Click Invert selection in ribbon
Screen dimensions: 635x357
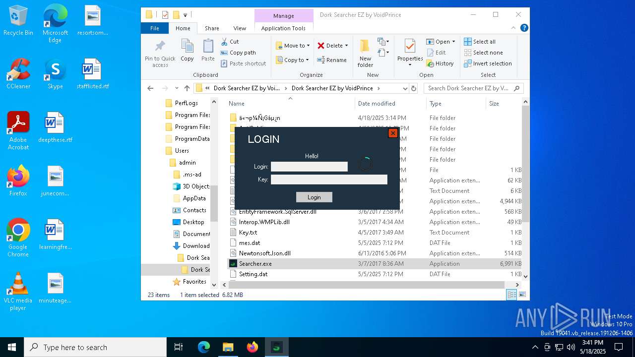[487, 63]
